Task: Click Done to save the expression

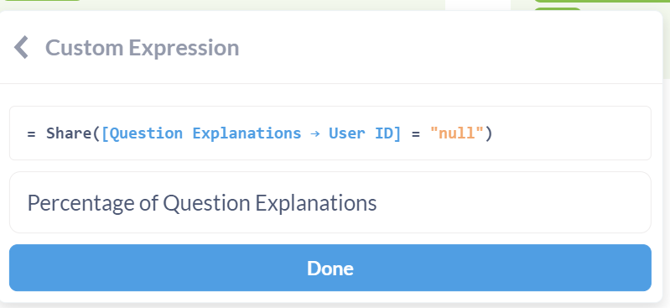Action: [330, 268]
